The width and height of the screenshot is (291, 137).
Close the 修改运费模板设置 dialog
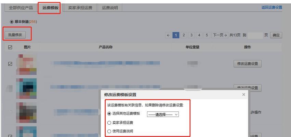point(244,95)
